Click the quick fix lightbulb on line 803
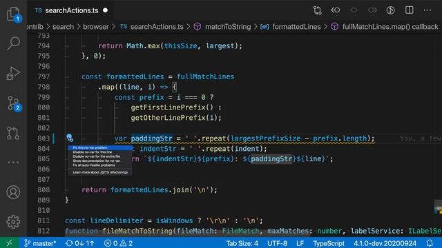The image size is (442, 248). [x=70, y=138]
